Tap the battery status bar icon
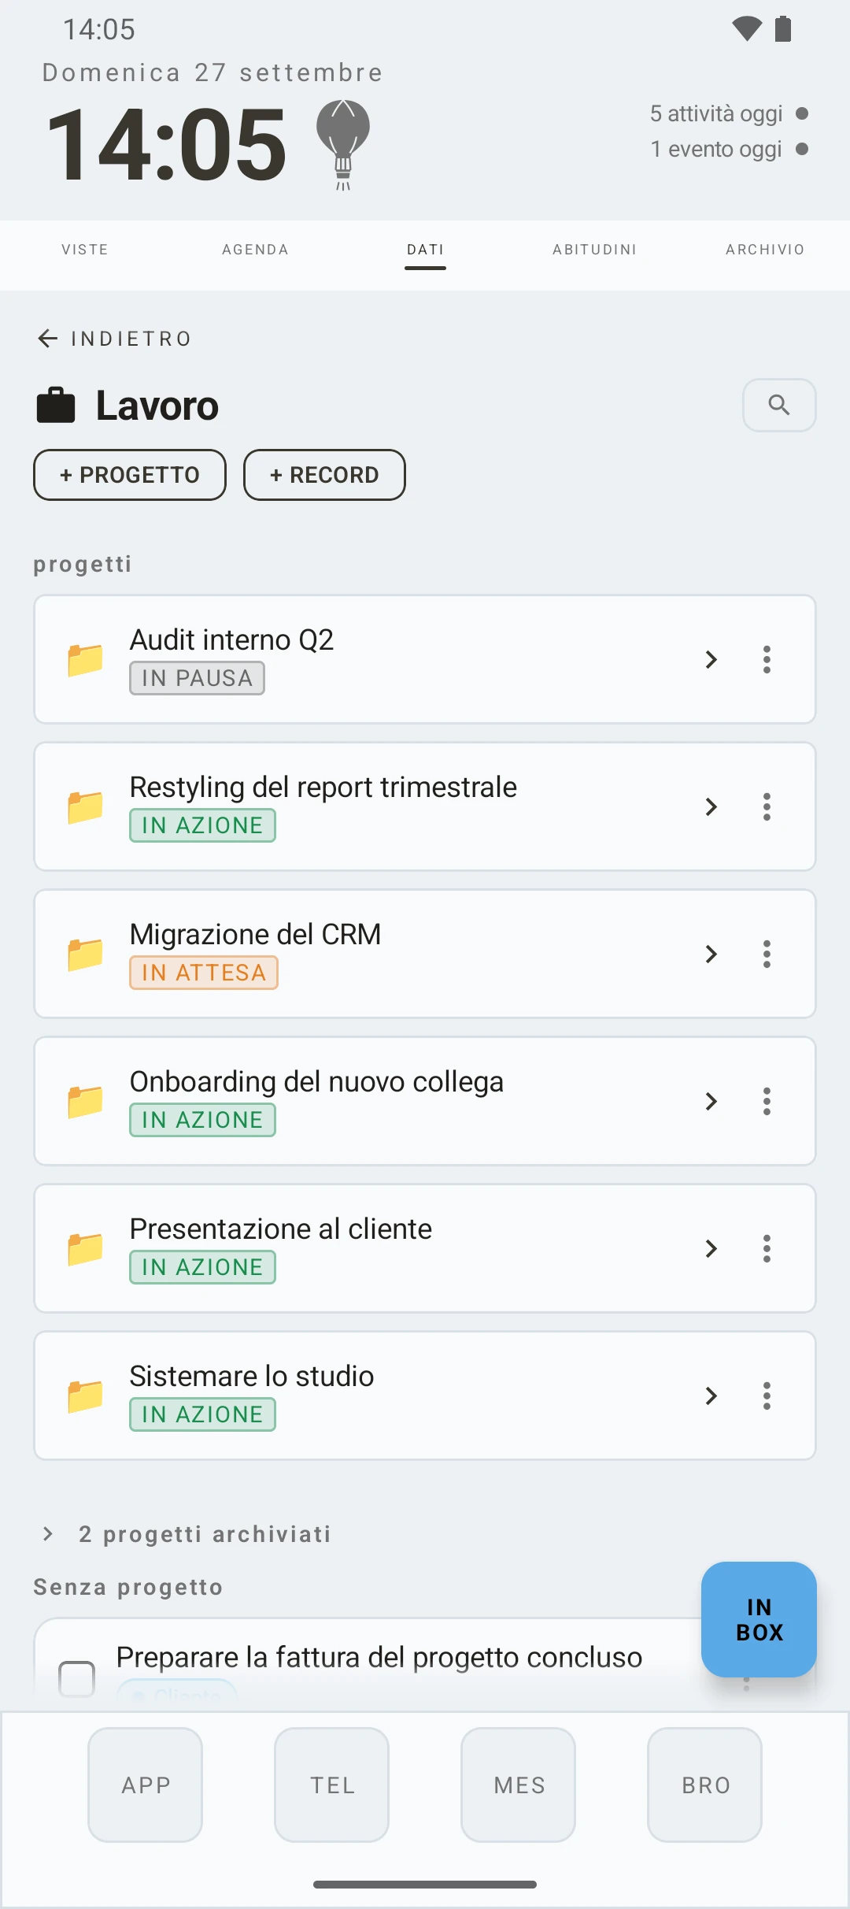850x1909 pixels. point(783,29)
